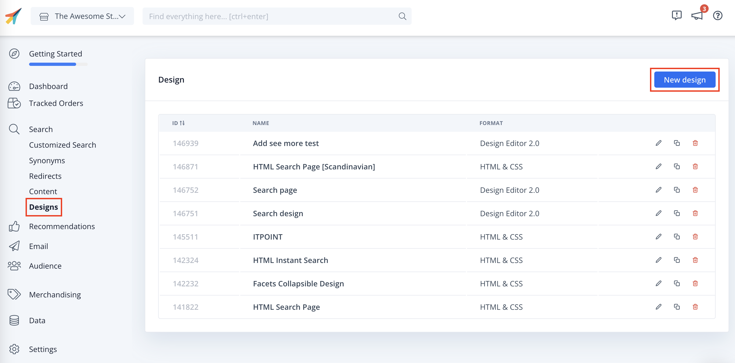The height and width of the screenshot is (363, 735).
Task: Delete the HTML Instant Search design
Action: (x=695, y=260)
